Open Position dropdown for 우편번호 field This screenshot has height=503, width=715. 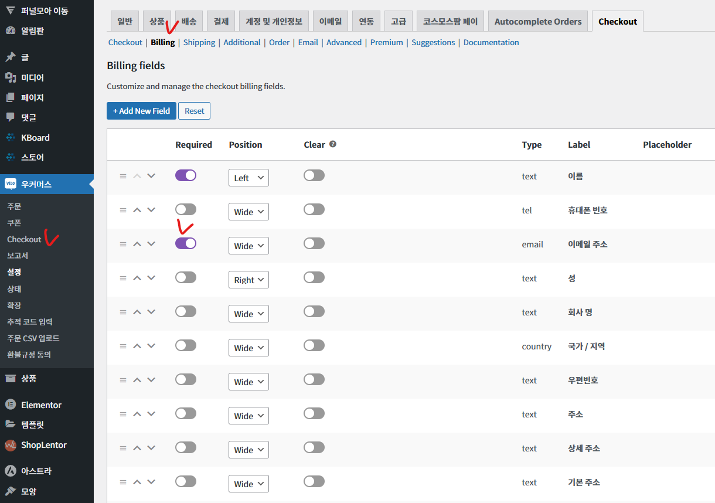248,382
